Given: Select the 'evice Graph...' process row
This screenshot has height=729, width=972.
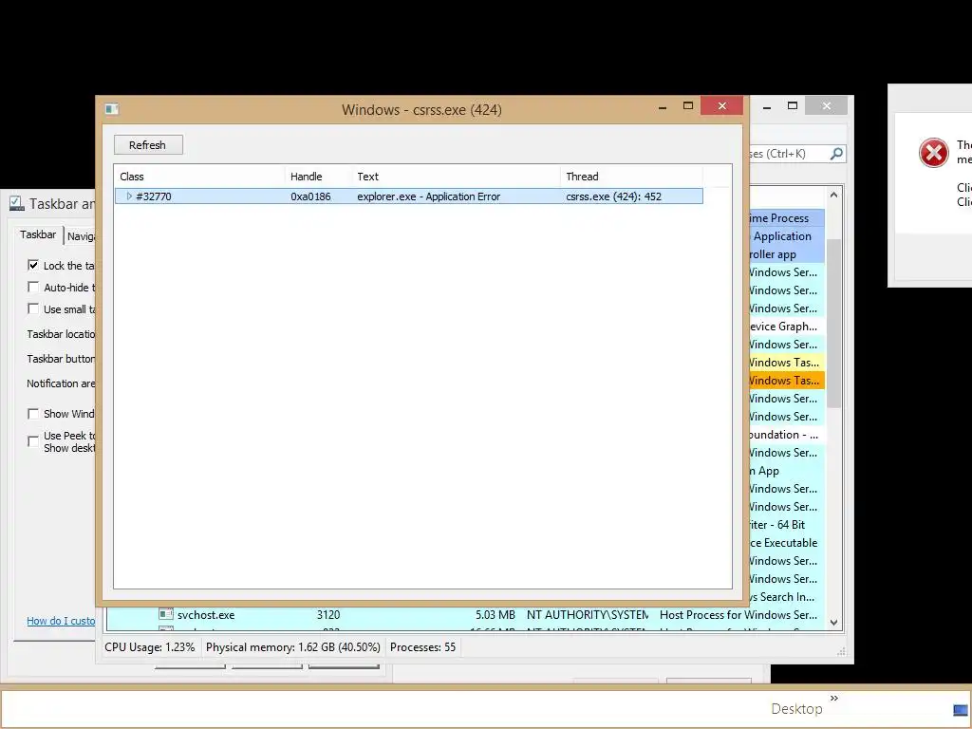Looking at the screenshot, I should tap(787, 327).
